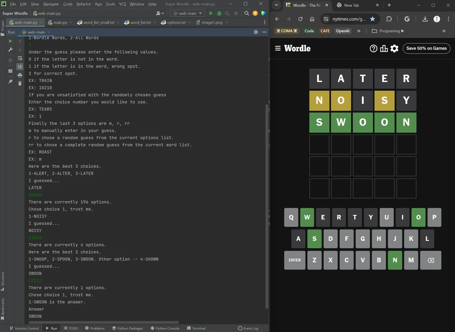
Task: Reload the Wordle page in Chrome
Action: [x=300, y=19]
